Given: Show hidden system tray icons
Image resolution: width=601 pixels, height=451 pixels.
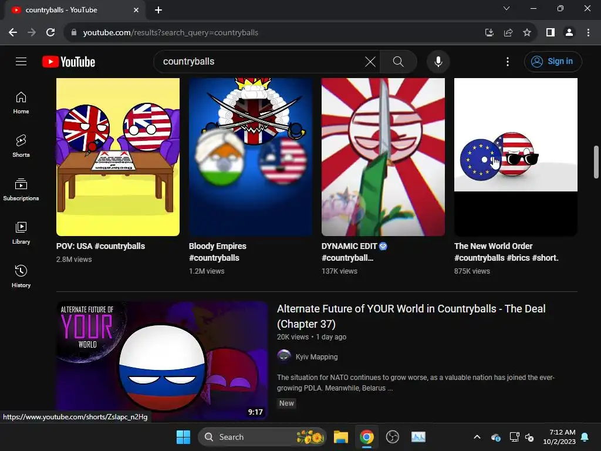Looking at the screenshot, I should [477, 437].
